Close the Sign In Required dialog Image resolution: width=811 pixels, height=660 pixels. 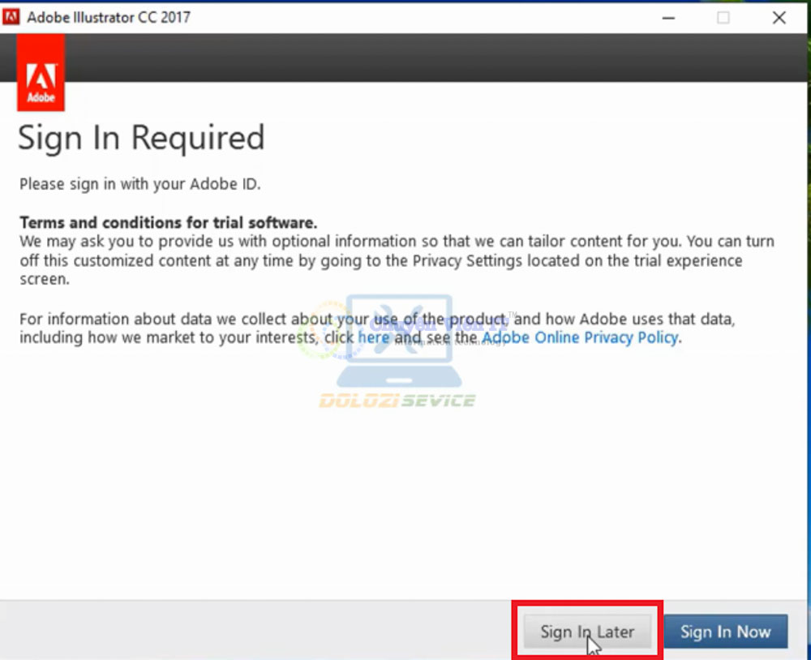(x=779, y=17)
